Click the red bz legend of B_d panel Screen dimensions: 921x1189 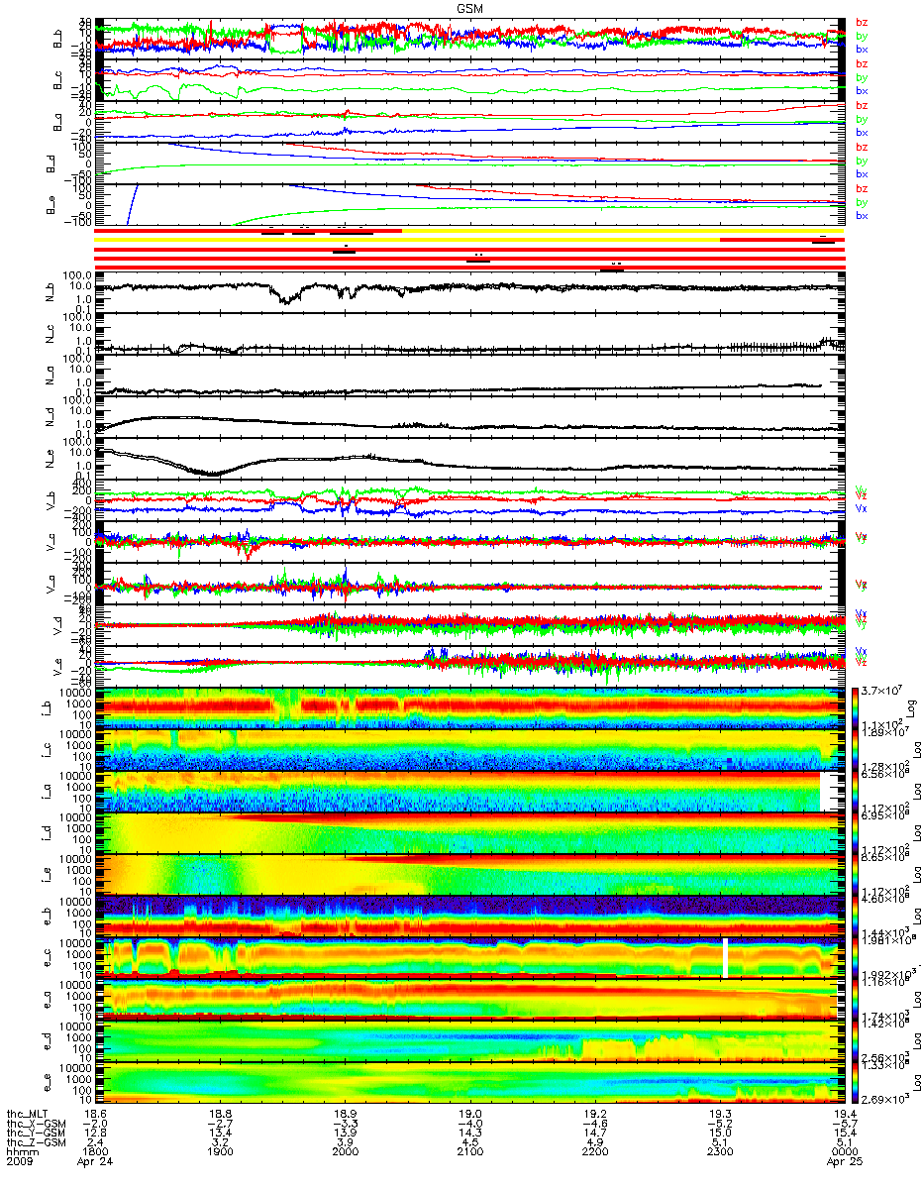862,148
